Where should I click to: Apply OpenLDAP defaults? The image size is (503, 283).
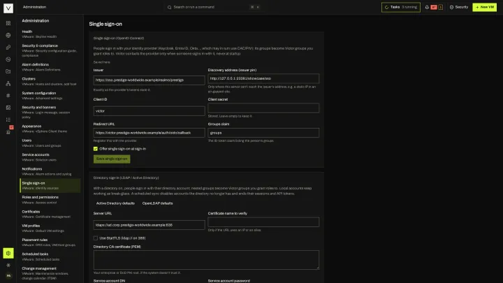[157, 203]
